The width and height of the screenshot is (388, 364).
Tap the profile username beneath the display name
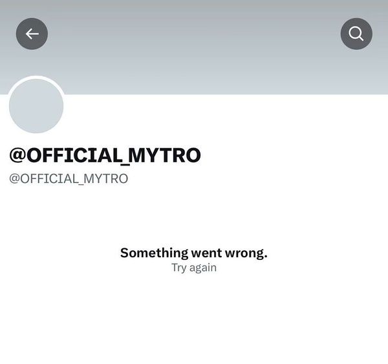(69, 178)
